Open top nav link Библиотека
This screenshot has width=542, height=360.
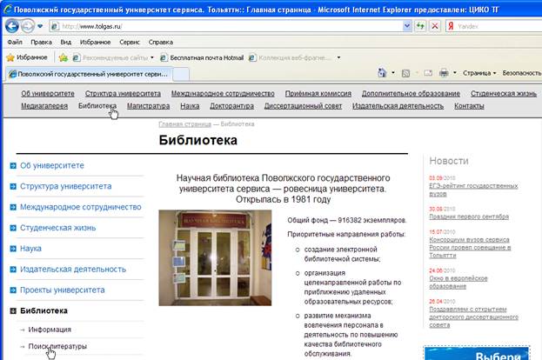[97, 106]
